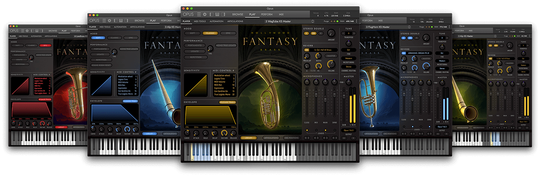The width and height of the screenshot is (540, 177).
Task: Click Release Trails button in center window
Action: click(228, 102)
